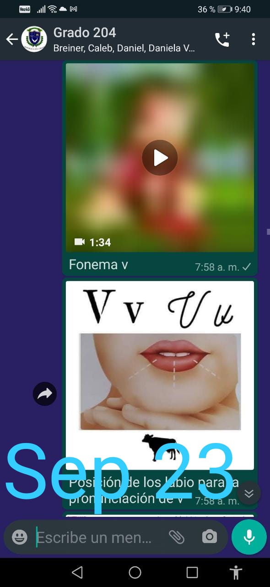
Task: Open the Grado 204 group info title
Action: tap(85, 33)
